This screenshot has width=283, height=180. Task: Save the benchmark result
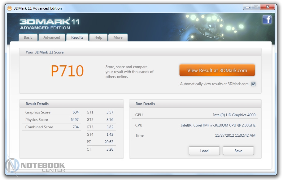pyautogui.click(x=238, y=151)
